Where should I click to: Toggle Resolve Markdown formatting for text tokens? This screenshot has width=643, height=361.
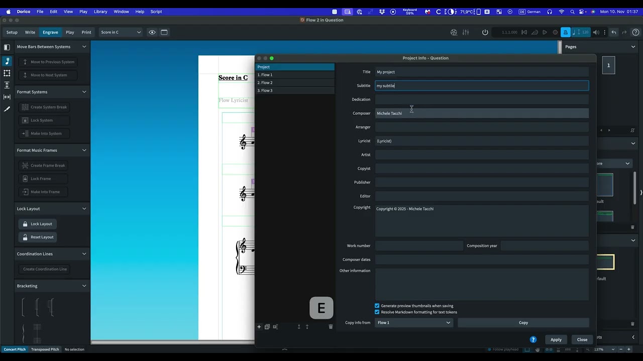tap(377, 312)
